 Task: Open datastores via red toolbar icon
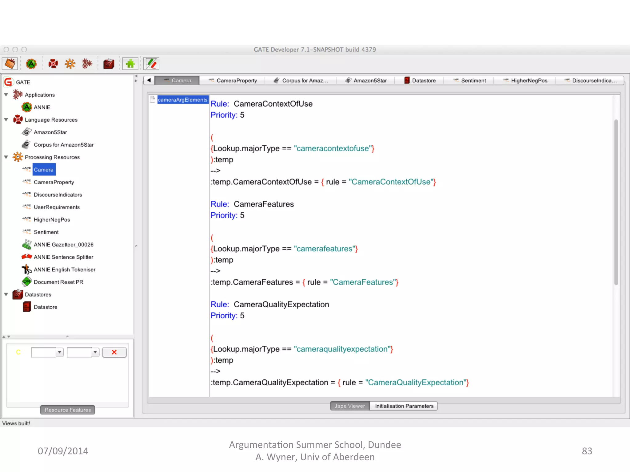pyautogui.click(x=109, y=64)
